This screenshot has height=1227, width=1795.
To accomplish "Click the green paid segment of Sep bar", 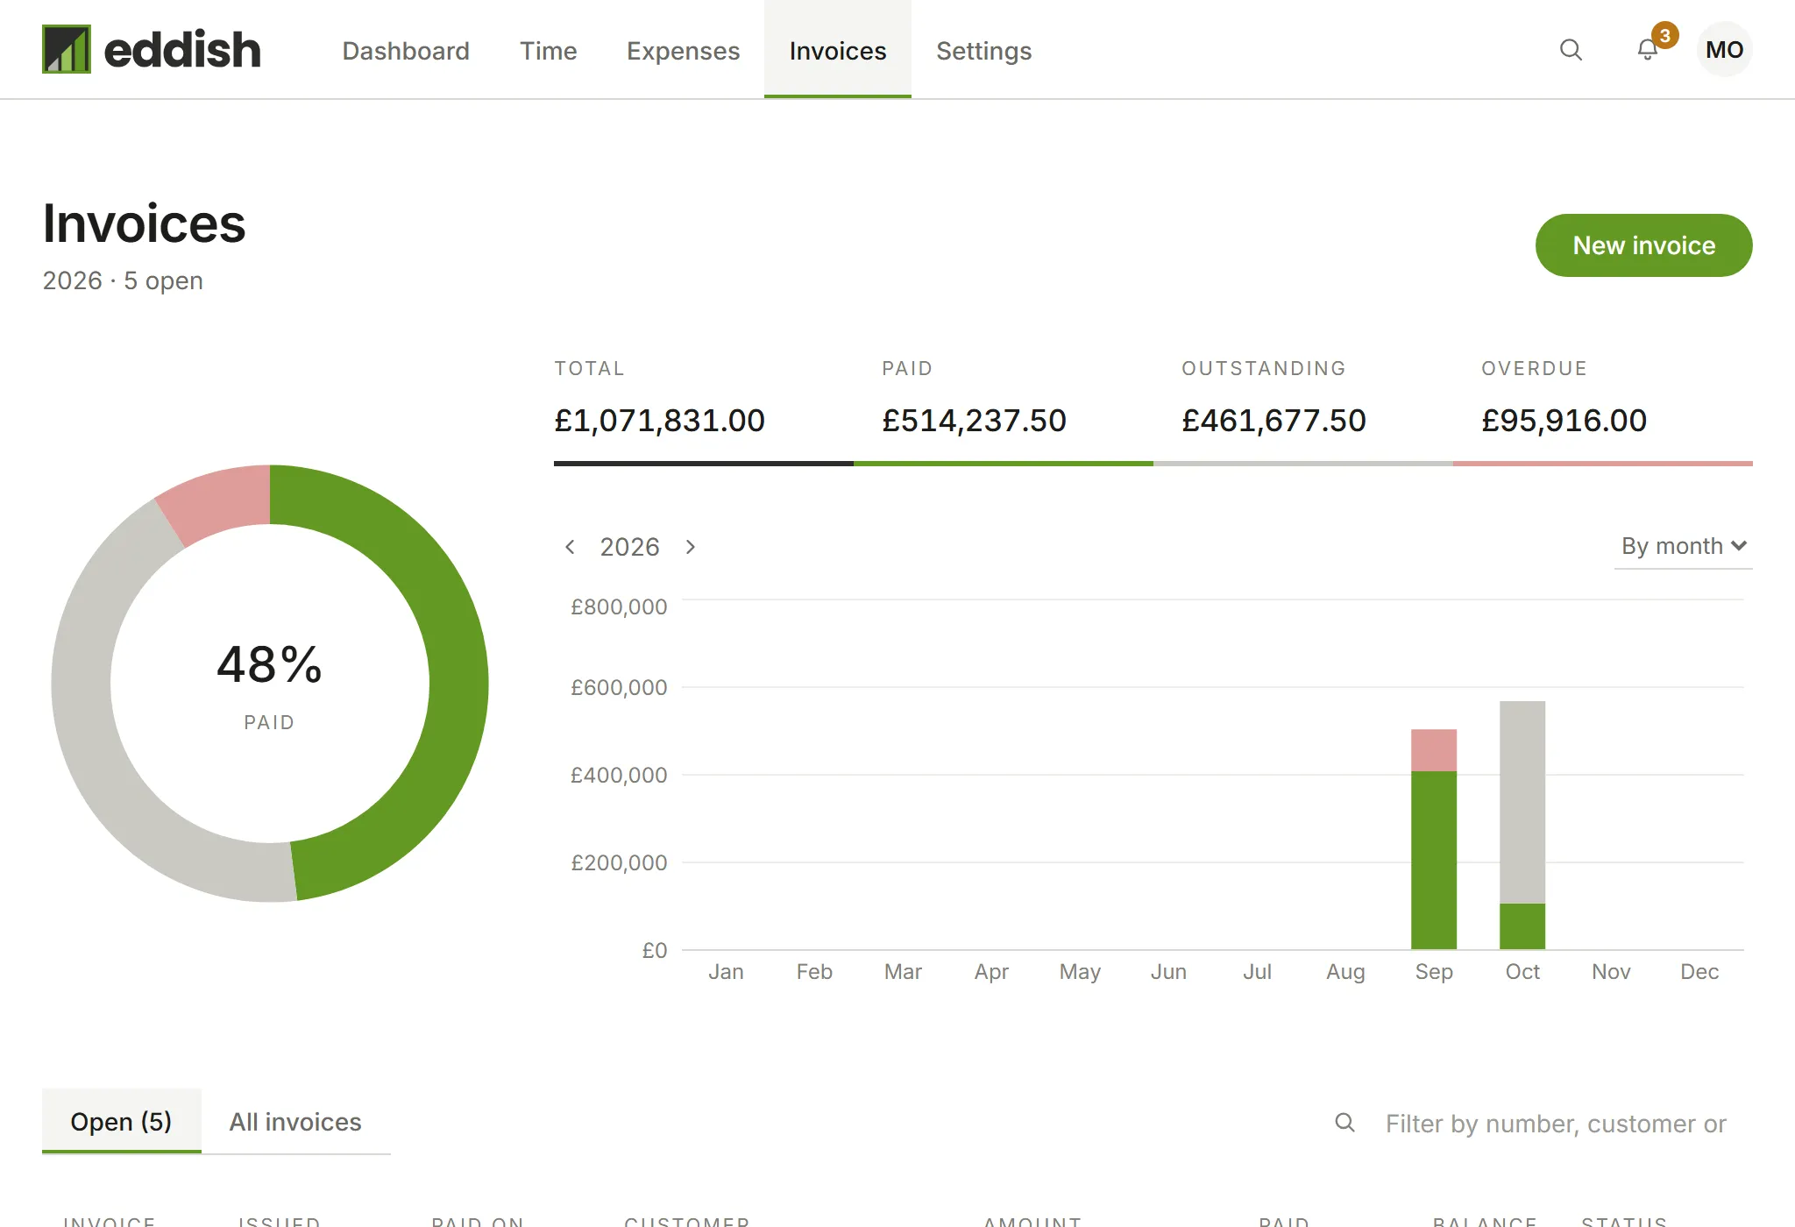I will (1434, 860).
